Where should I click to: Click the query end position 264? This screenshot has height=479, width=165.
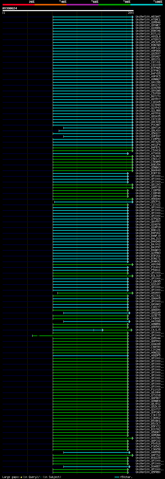pyautogui.click(x=130, y=13)
